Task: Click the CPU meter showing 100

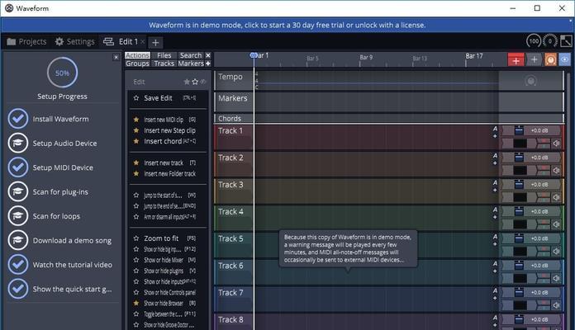Action: [534, 41]
